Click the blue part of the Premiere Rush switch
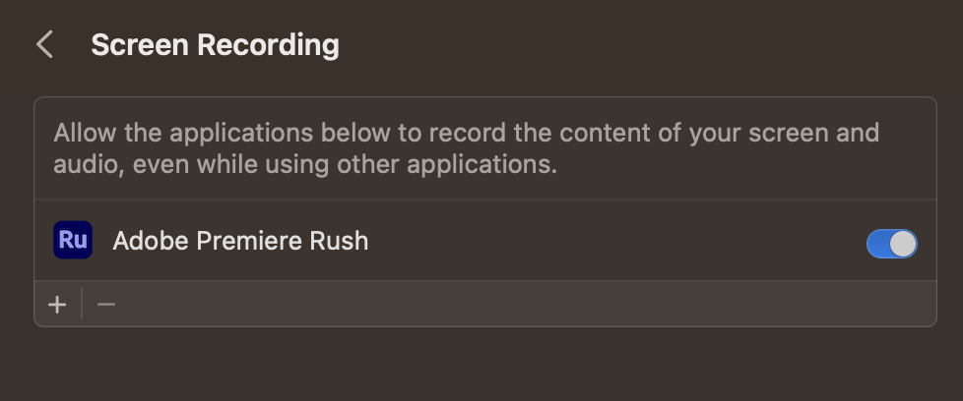 pos(877,244)
